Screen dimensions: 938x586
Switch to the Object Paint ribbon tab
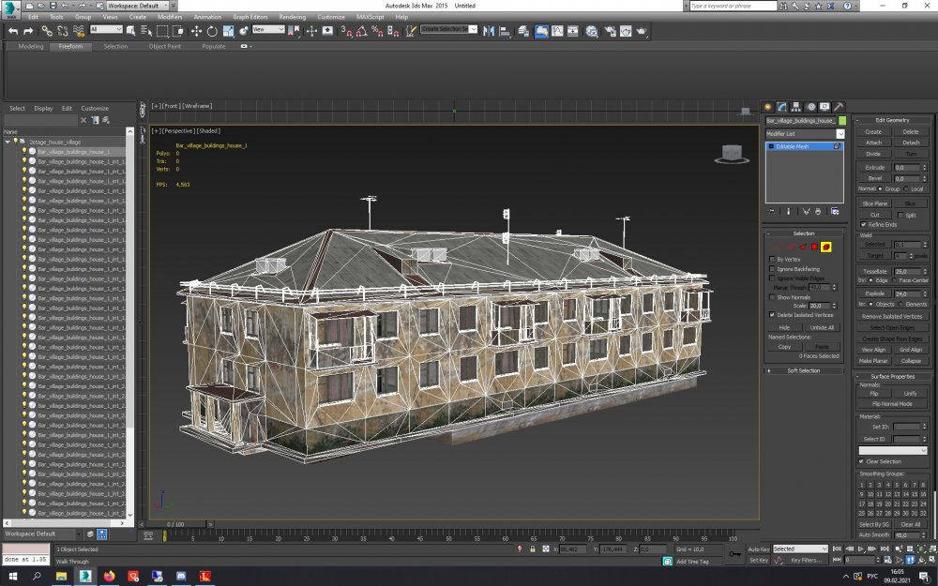click(x=164, y=46)
